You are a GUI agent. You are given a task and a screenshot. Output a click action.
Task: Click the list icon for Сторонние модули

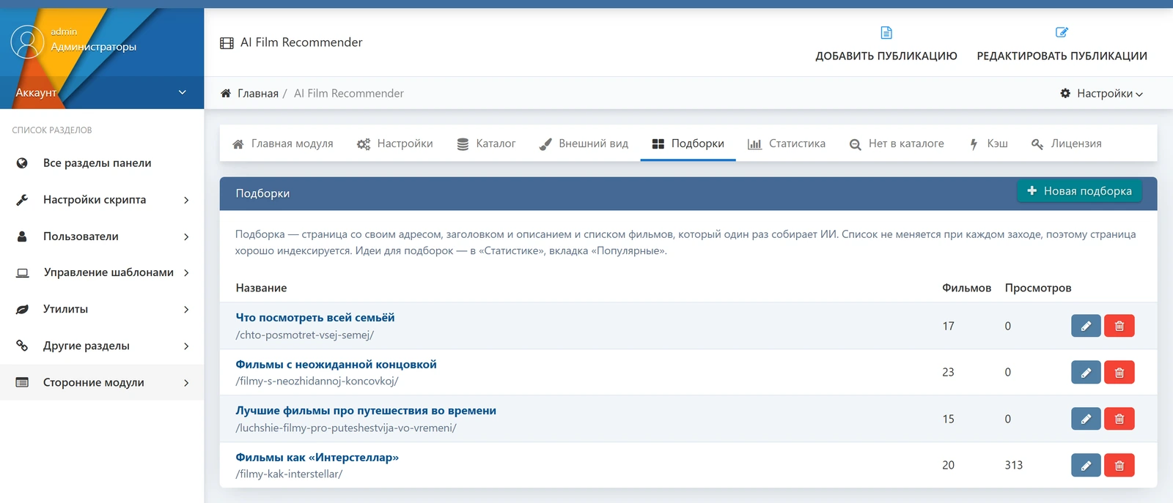pos(22,382)
